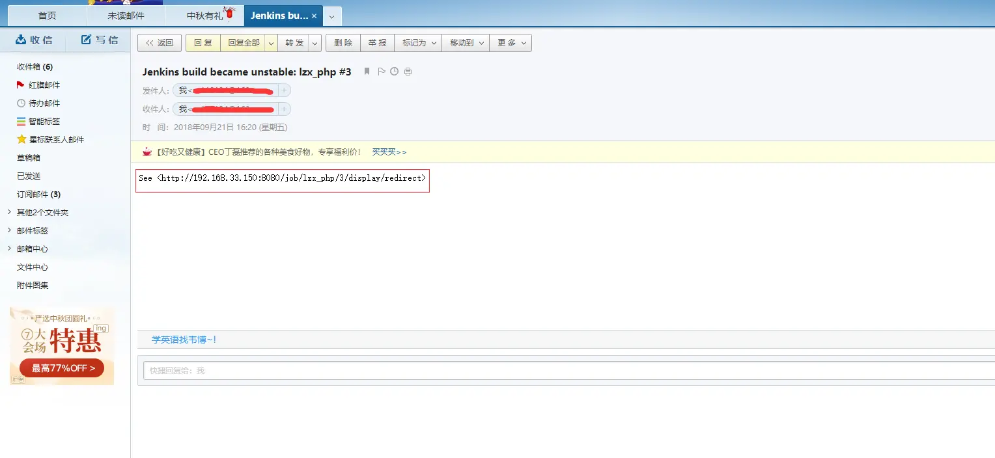Expand the 转发 dropdown arrow

[315, 43]
